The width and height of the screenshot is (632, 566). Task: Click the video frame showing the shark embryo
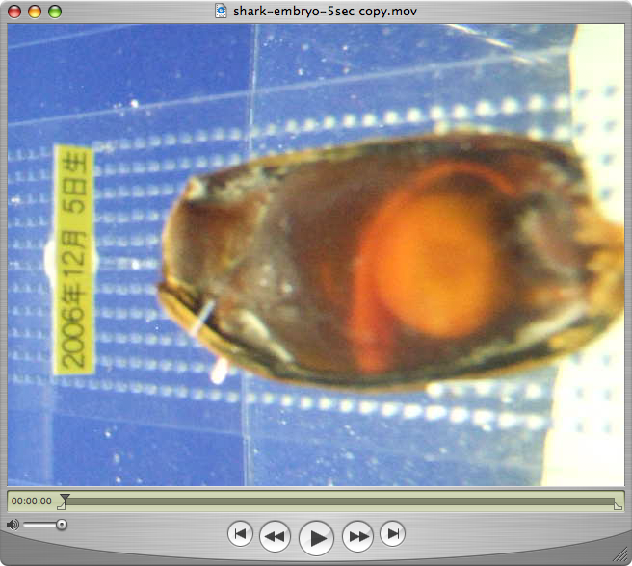pos(316,254)
